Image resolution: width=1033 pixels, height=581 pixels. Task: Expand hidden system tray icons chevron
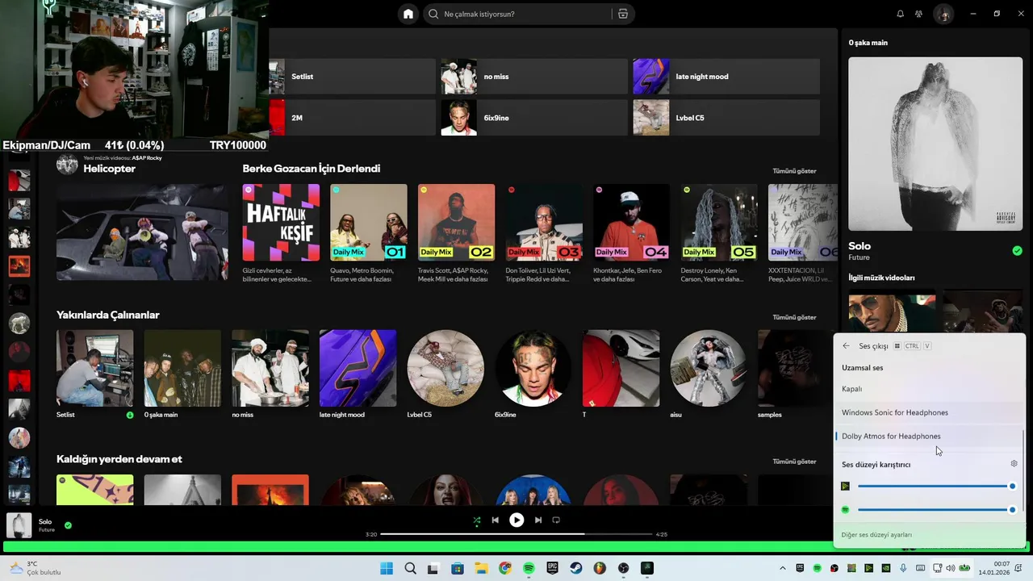click(782, 568)
